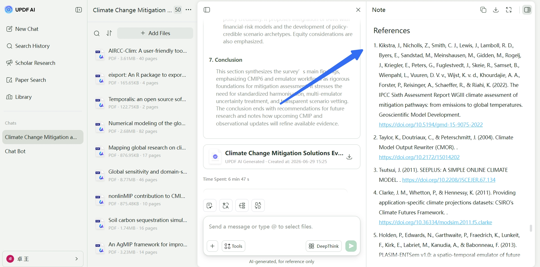540x267 pixels.
Task: Open nonlinMIP contribution PDF file
Action: (142, 200)
